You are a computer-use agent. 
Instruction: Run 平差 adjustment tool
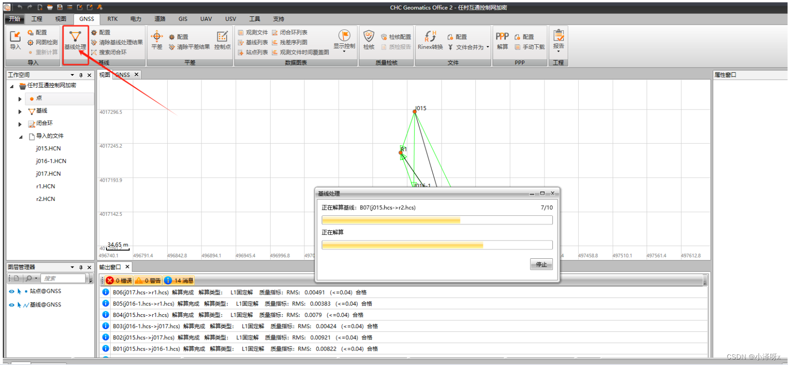[157, 41]
